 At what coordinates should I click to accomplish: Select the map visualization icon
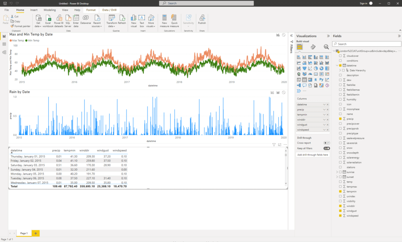(x=299, y=74)
